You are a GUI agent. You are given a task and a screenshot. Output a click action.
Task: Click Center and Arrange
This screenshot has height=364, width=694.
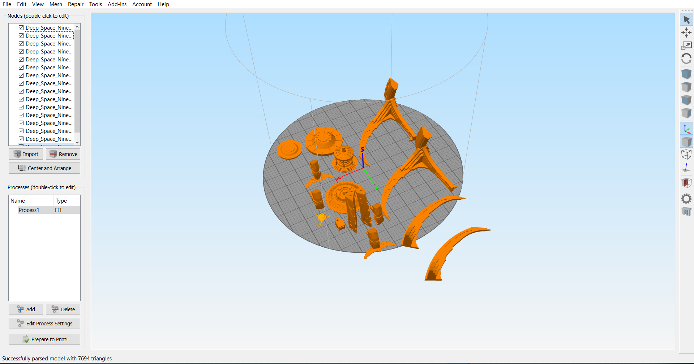tap(44, 168)
